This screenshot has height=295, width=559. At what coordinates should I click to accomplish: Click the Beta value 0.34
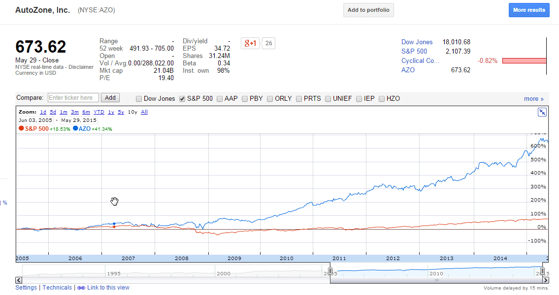[x=224, y=63]
